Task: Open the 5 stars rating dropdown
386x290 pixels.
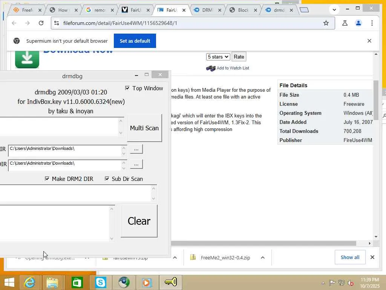Action: point(218,57)
